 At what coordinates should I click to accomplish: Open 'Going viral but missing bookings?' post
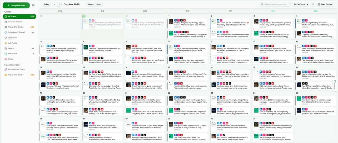tap(230, 100)
